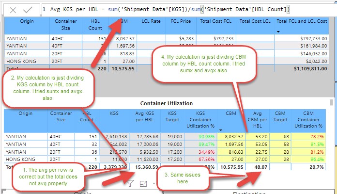Open the filter icon below the Container Utilization table
Screen dimensions: 337x194
130,183
